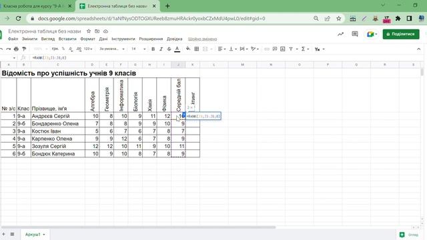427x240 pixels.
Task: View cloud save status
Action: (x=105, y=31)
